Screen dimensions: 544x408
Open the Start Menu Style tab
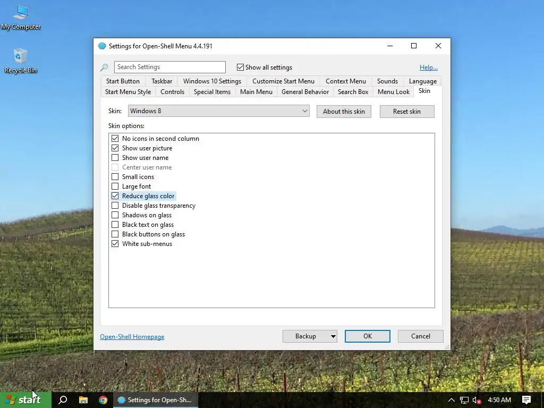pyautogui.click(x=128, y=92)
